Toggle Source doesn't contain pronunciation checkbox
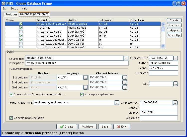The width and height of the screenshot is (187, 137). click(11, 94)
